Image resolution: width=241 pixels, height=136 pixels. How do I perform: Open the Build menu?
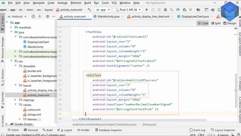88,3
